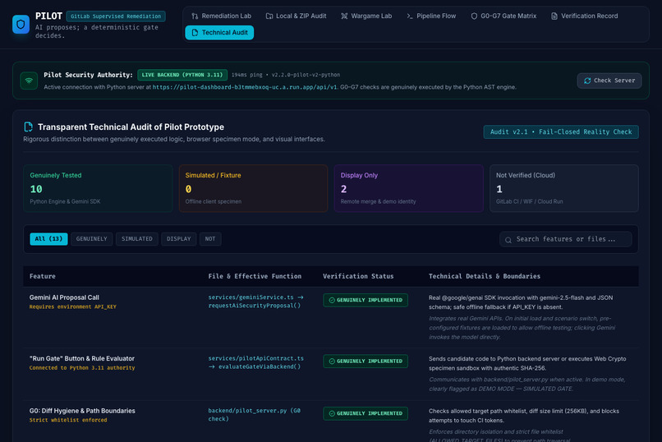The height and width of the screenshot is (442, 662).
Task: Click checkmark icon in Run Gate row status
Action: click(x=332, y=361)
